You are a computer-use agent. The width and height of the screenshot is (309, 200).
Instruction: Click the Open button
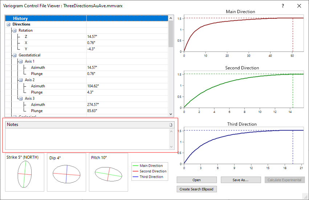(x=196, y=180)
